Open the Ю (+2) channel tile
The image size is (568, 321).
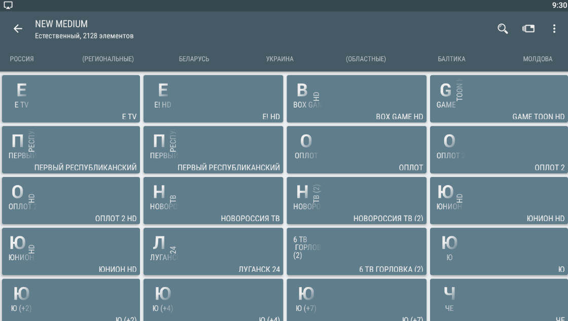(71, 300)
